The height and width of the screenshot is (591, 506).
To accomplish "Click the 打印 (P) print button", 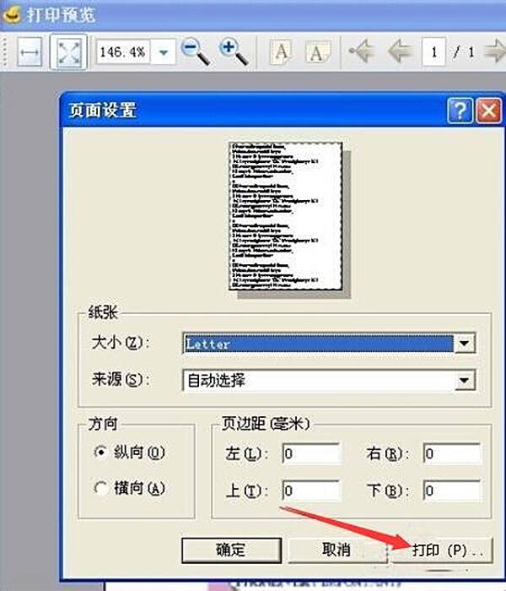I will click(443, 550).
